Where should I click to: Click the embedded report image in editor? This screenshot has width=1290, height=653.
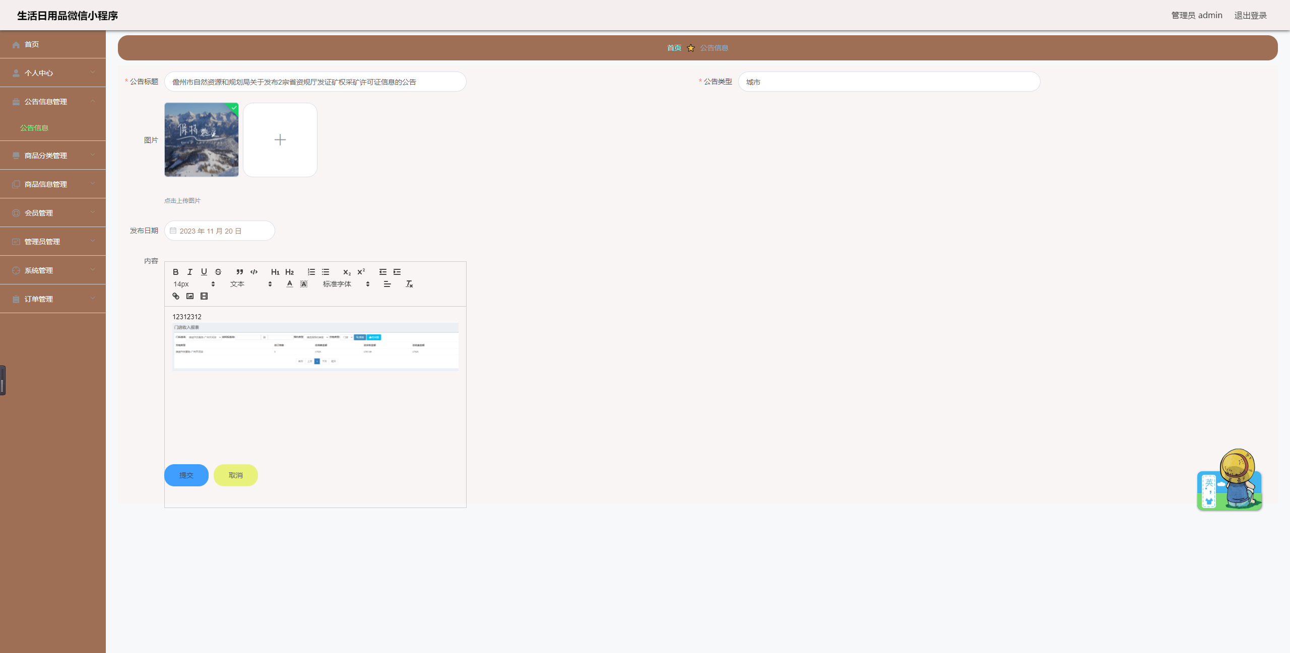(x=315, y=346)
